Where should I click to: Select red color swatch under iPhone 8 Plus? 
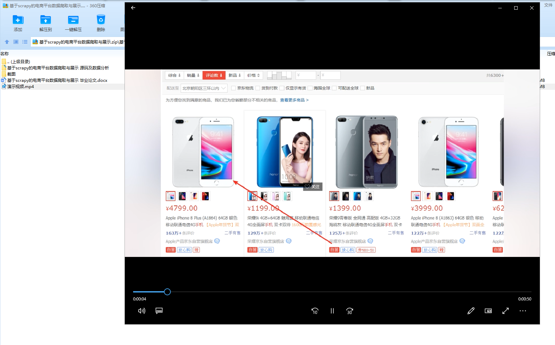click(x=205, y=196)
